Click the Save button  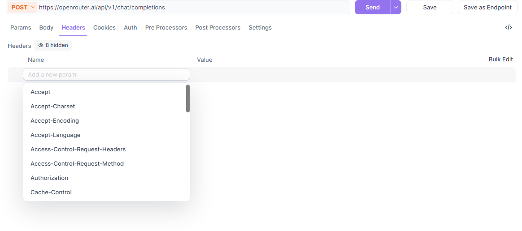coord(430,7)
